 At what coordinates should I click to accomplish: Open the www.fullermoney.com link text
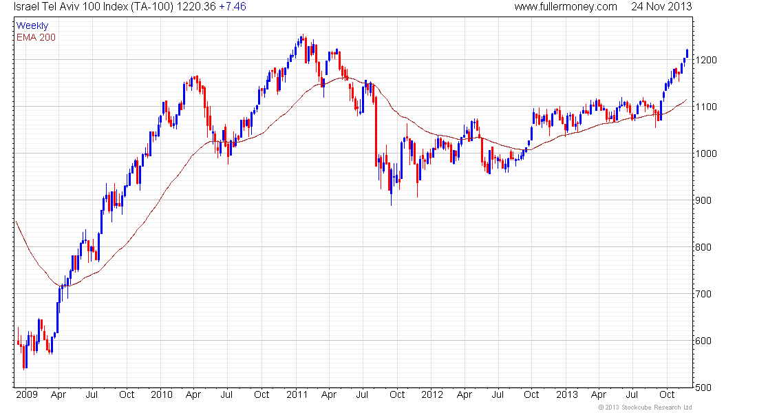pos(565,7)
